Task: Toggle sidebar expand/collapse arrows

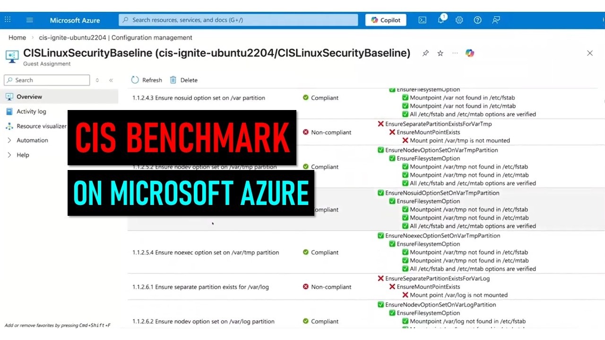Action: 97,80
